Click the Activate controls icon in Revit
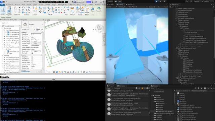215x121 pixels. [x=35, y=9]
